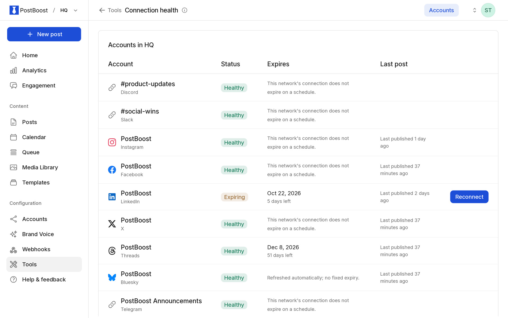
Task: Click the Instagram icon in the PostBoost row
Action: (112, 142)
